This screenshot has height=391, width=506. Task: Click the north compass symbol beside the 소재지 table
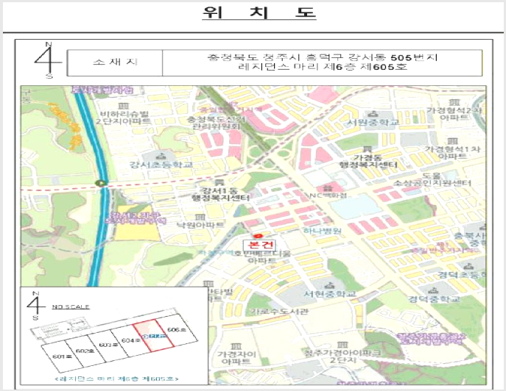tap(47, 60)
